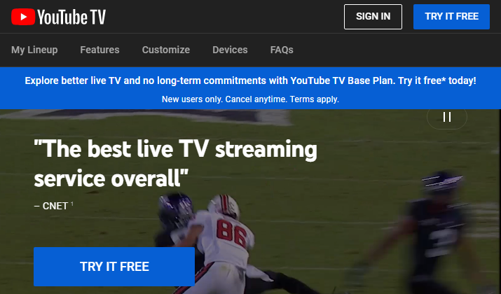The image size is (501, 294).
Task: Open the footnote 1 beside CNET
Action: tap(72, 204)
